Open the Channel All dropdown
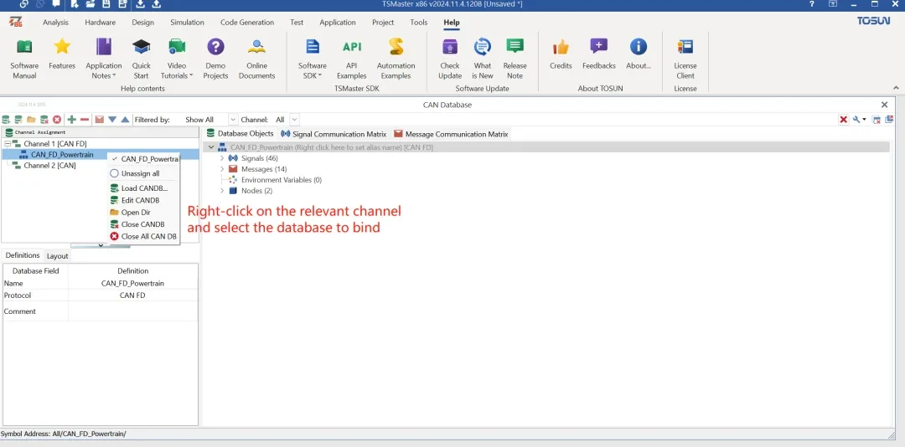Image resolution: width=905 pixels, height=447 pixels. click(286, 120)
